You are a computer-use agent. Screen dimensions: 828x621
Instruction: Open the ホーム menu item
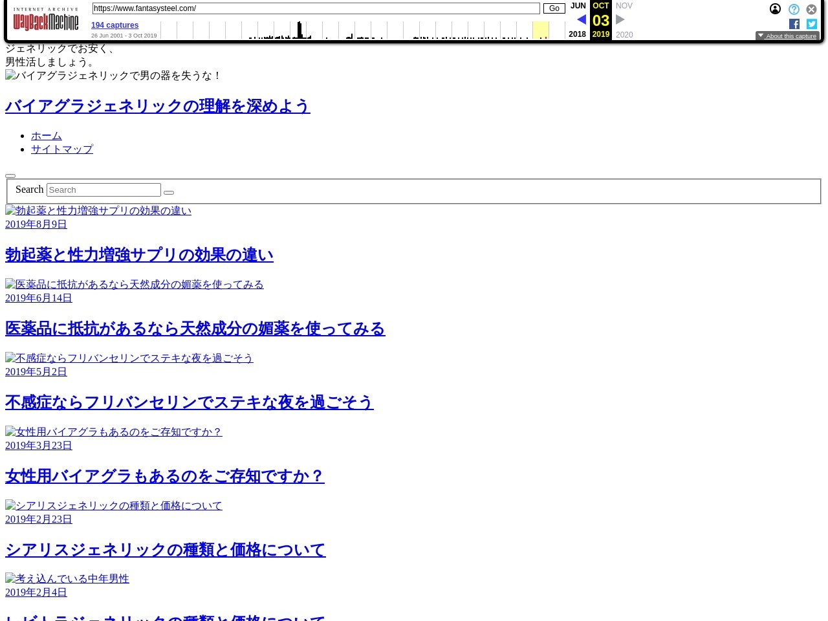coord(47,136)
